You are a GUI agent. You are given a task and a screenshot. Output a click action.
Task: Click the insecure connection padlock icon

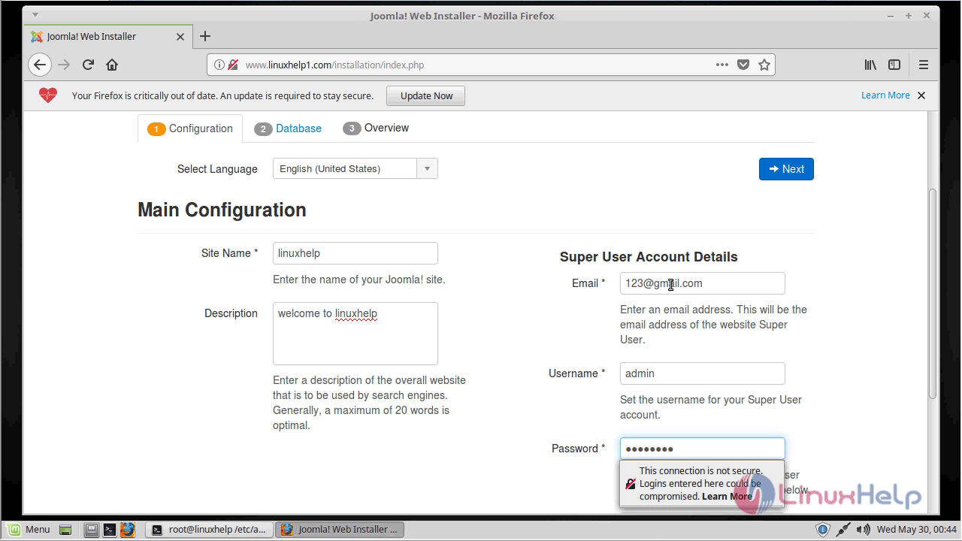pyautogui.click(x=233, y=65)
